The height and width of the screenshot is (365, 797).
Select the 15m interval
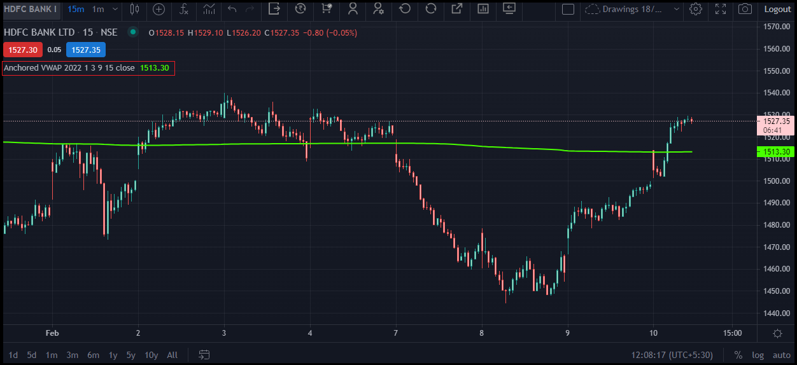click(75, 9)
